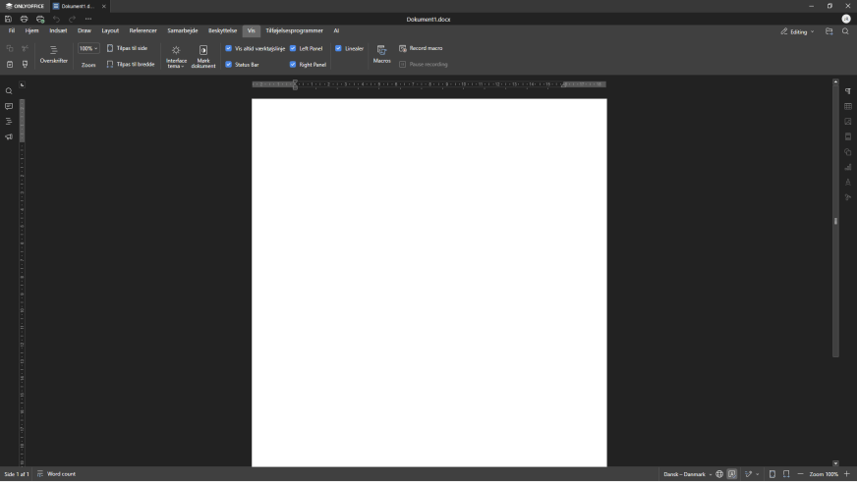Toggle spell checking in status bar
The height and width of the screenshot is (482, 857).
tap(732, 474)
